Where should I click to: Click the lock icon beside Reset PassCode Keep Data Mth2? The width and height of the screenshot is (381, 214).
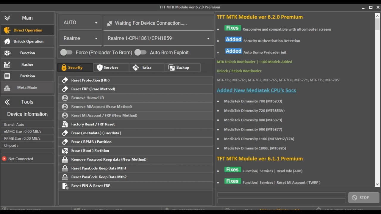[65, 177]
